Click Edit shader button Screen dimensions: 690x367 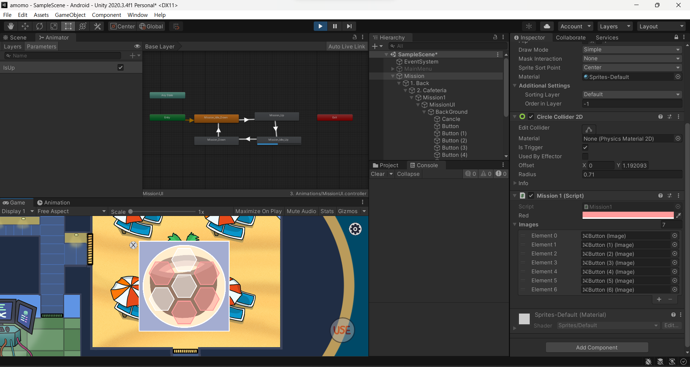click(x=671, y=325)
